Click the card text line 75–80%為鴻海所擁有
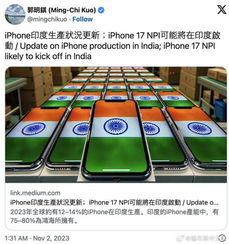Screen dimensions: 229x244 (x=44, y=221)
